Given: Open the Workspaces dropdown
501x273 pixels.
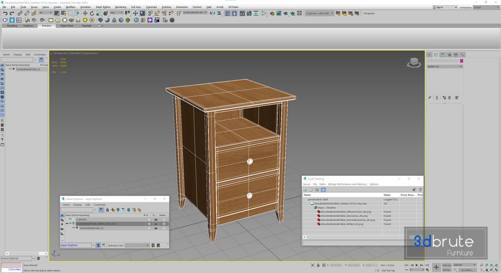Looking at the screenshot, I should pyautogui.click(x=486, y=7).
